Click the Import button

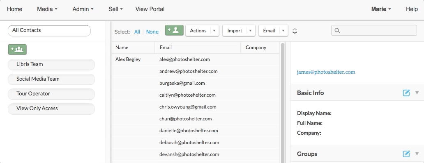click(235, 31)
